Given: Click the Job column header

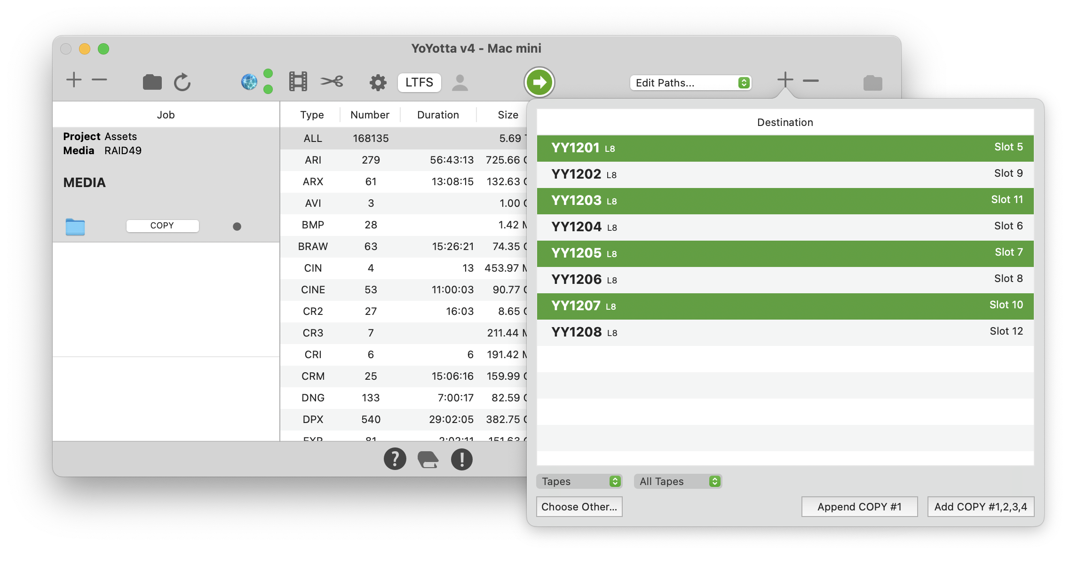Looking at the screenshot, I should 166,115.
